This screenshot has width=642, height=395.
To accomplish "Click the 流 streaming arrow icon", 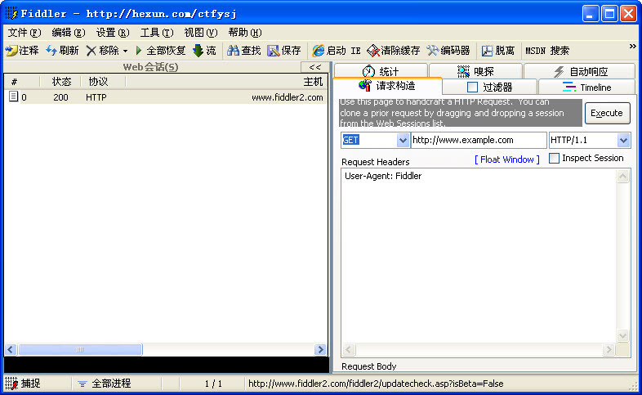I will 198,51.
